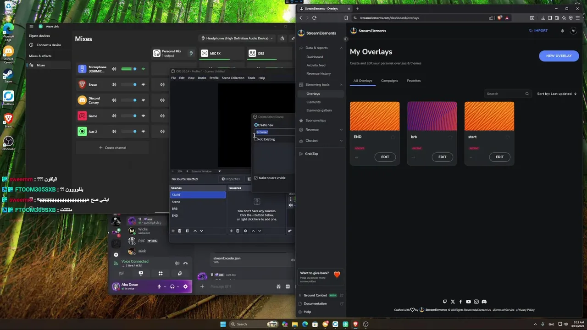Adjust the Brave channel volume slider
Viewport: 587px width, 330px height.
coord(128,84)
